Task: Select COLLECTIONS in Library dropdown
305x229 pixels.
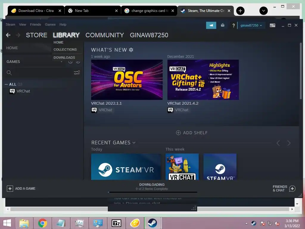Action: pyautogui.click(x=65, y=49)
